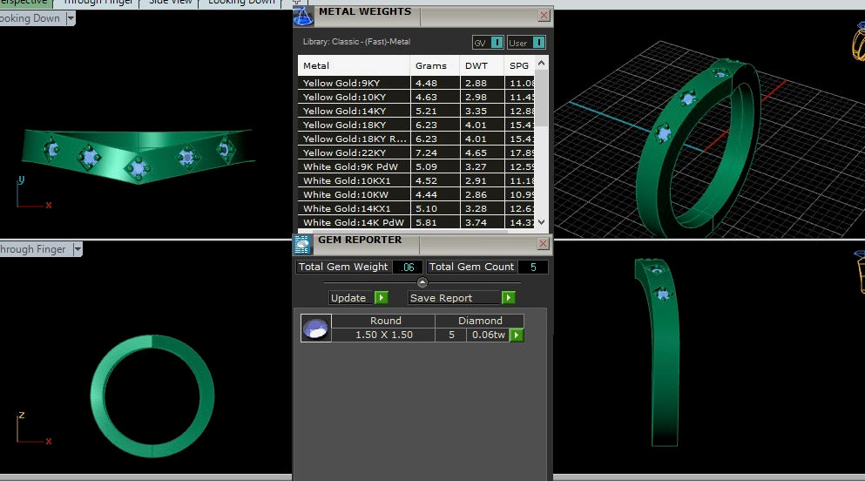Click the Grams column header

[435, 65]
